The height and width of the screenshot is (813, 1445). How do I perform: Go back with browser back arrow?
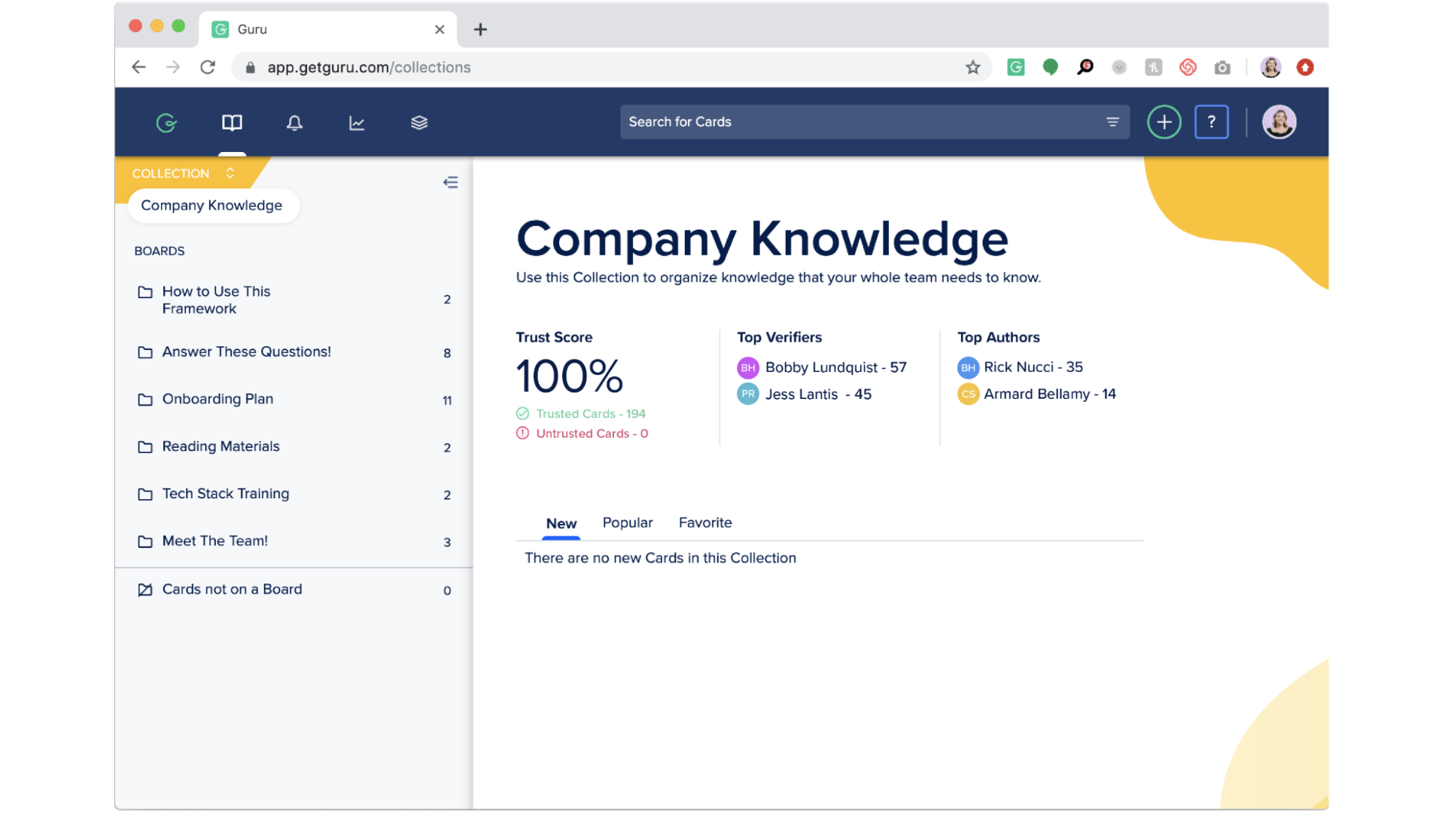138,67
